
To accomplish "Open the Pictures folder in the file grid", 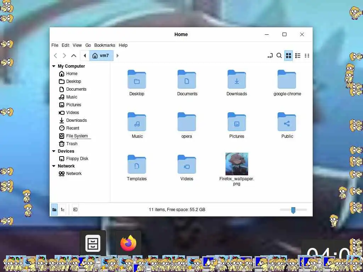I will (x=236, y=122).
